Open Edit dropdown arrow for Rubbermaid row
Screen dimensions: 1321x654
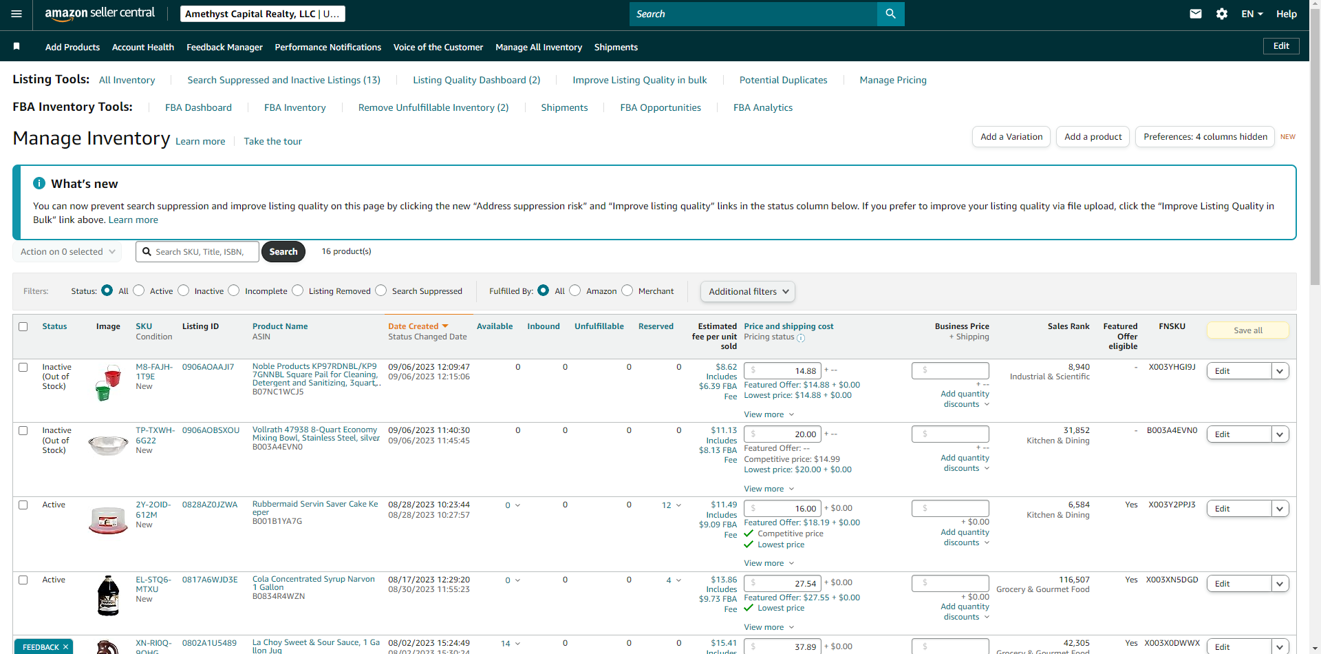(x=1280, y=509)
